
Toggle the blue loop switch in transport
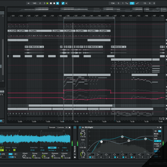click(x=132, y=3)
